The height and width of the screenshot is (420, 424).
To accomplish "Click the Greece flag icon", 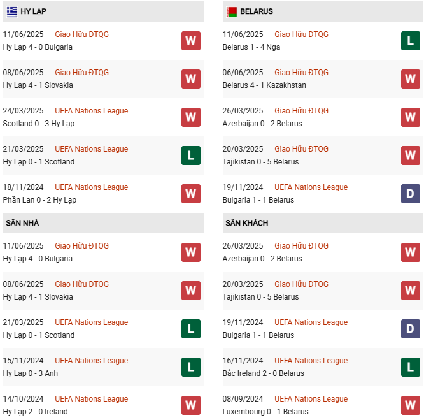I will 12,11.
